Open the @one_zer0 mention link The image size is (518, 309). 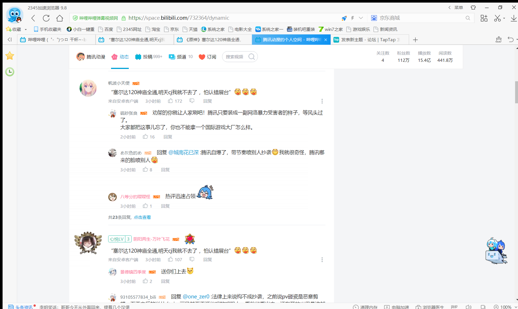pyautogui.click(x=196, y=297)
